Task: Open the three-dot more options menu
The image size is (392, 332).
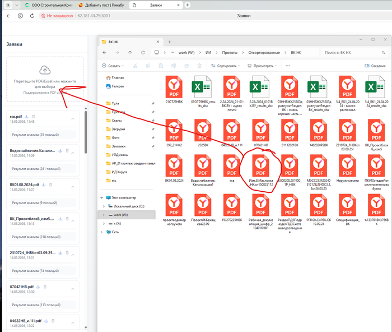Action: (288, 66)
